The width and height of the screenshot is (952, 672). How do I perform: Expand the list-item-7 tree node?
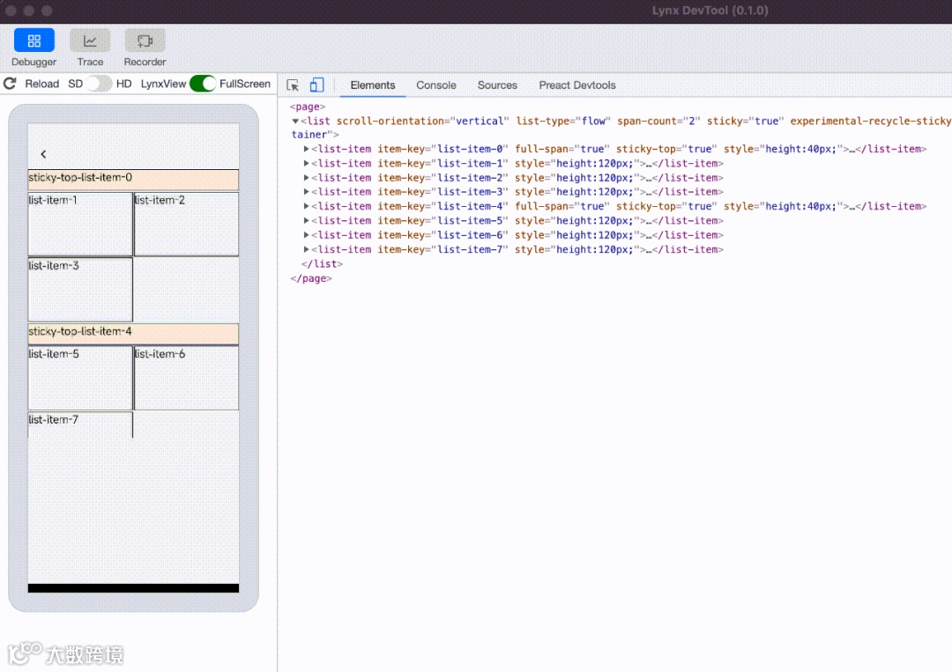[307, 249]
